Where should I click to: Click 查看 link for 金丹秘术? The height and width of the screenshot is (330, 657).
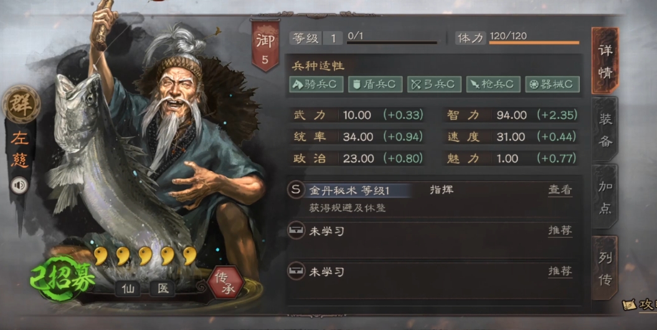tap(560, 190)
